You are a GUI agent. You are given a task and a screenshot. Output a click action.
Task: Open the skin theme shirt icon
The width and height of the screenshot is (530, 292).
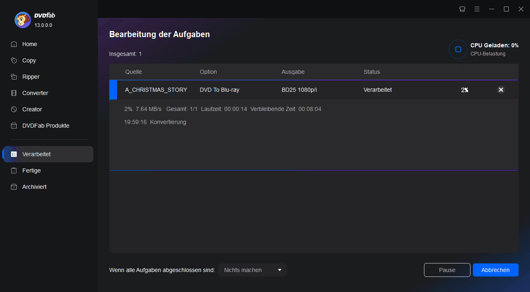tap(462, 9)
